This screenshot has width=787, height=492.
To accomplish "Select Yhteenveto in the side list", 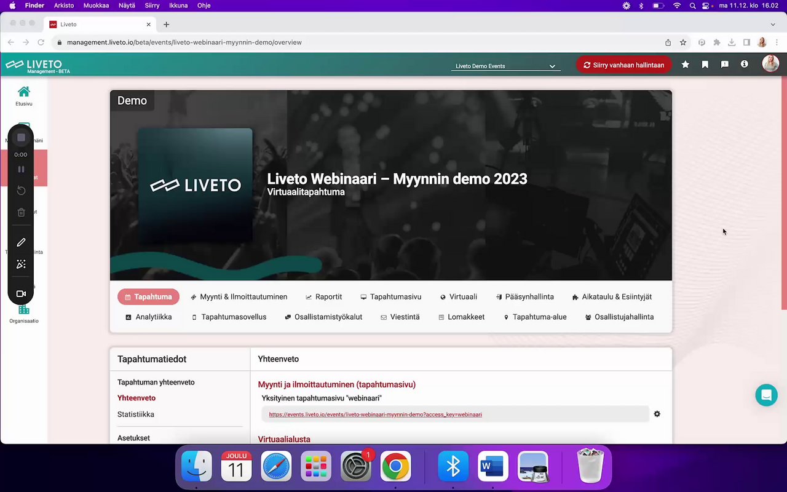I will coord(136,398).
